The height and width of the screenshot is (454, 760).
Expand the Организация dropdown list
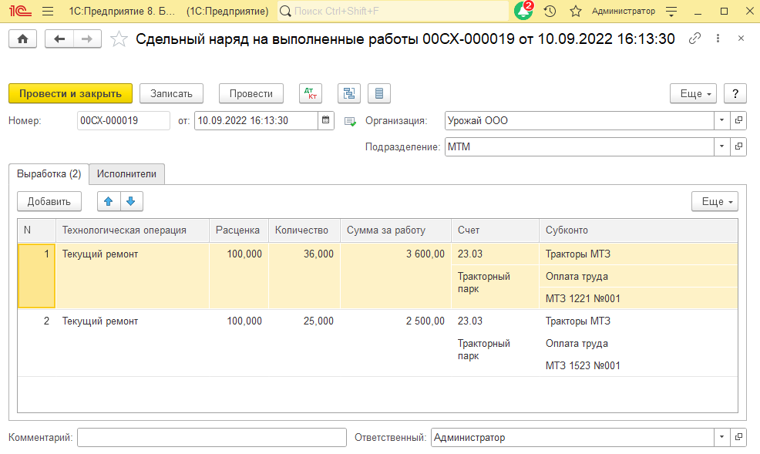[721, 121]
